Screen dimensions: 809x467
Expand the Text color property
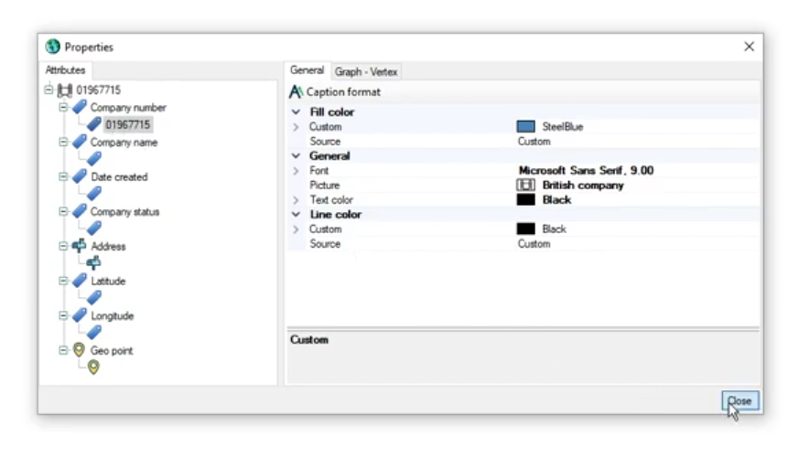pos(296,200)
